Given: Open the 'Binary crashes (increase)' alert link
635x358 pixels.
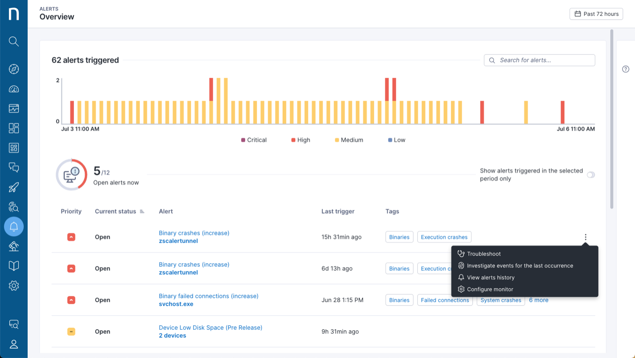Looking at the screenshot, I should point(194,233).
